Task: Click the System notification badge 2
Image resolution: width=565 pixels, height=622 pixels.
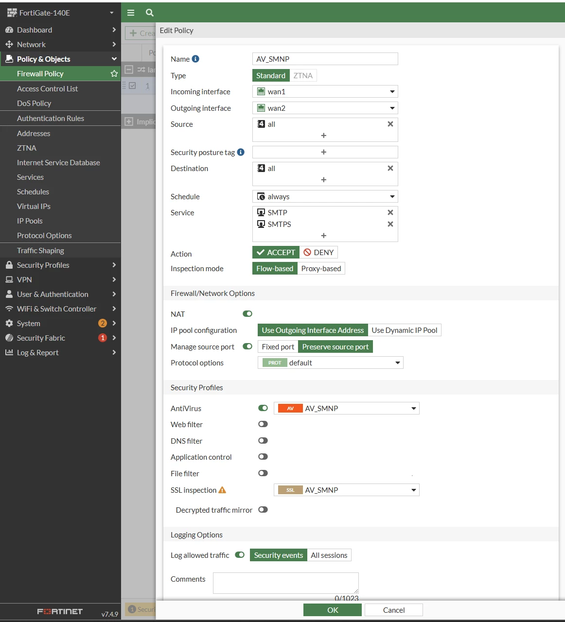Action: (103, 323)
